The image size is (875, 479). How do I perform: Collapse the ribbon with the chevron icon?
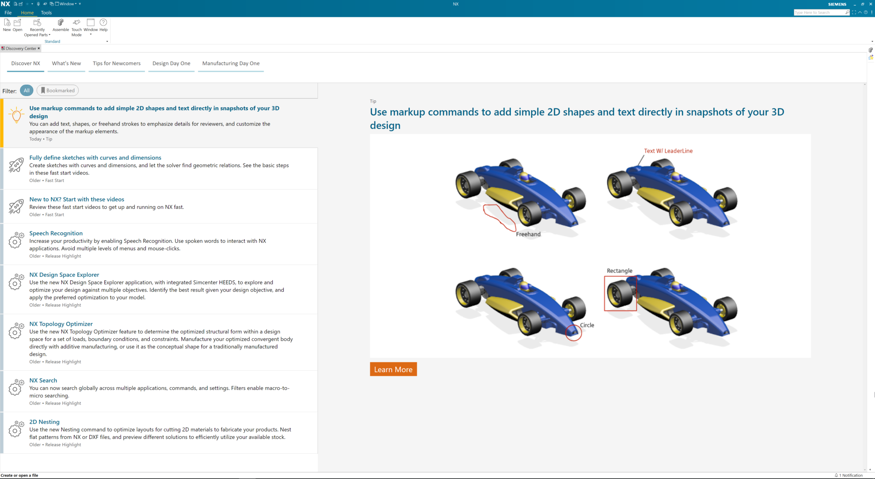click(x=860, y=12)
